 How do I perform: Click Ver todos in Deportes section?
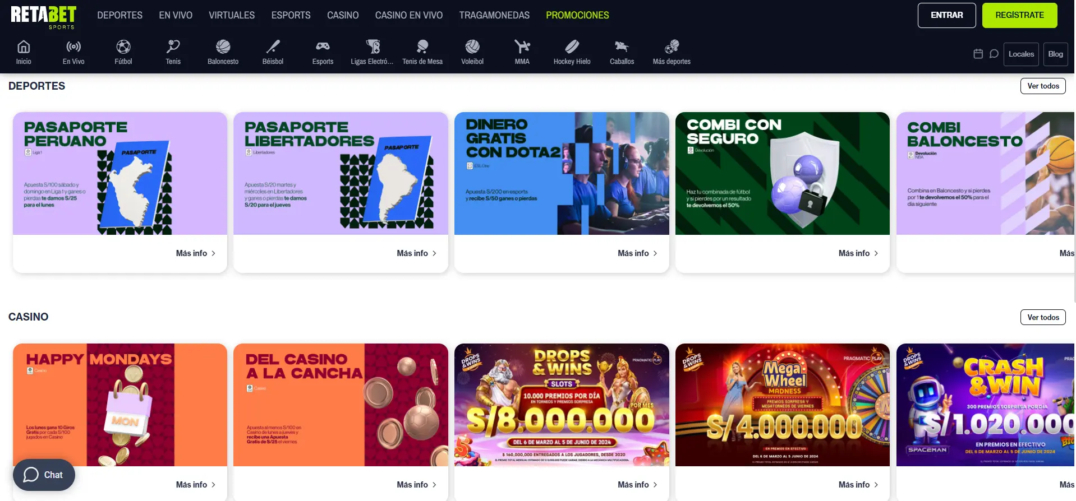[x=1043, y=86]
